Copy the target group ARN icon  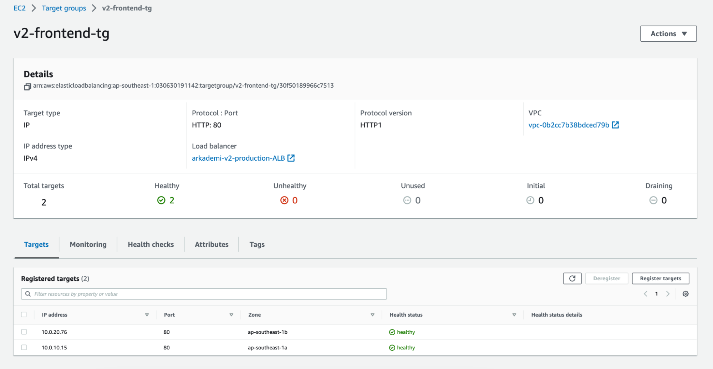pyautogui.click(x=27, y=87)
